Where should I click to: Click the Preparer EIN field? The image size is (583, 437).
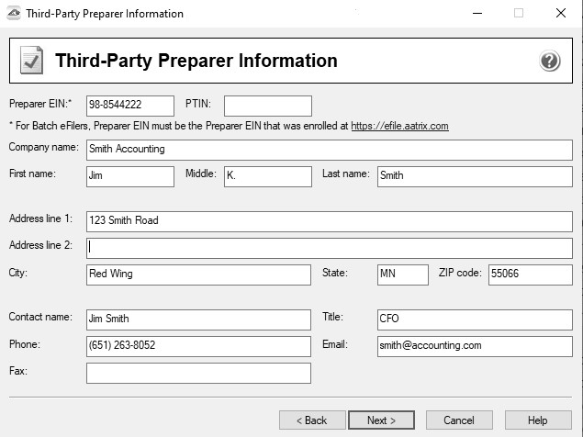click(130, 106)
